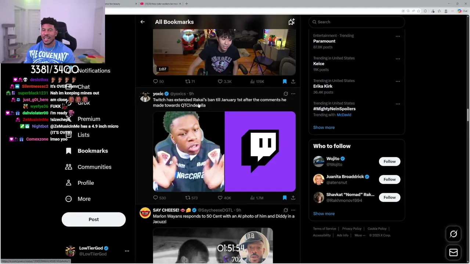
Task: Remove bookmark on the 1:07 video post
Action: point(285,81)
